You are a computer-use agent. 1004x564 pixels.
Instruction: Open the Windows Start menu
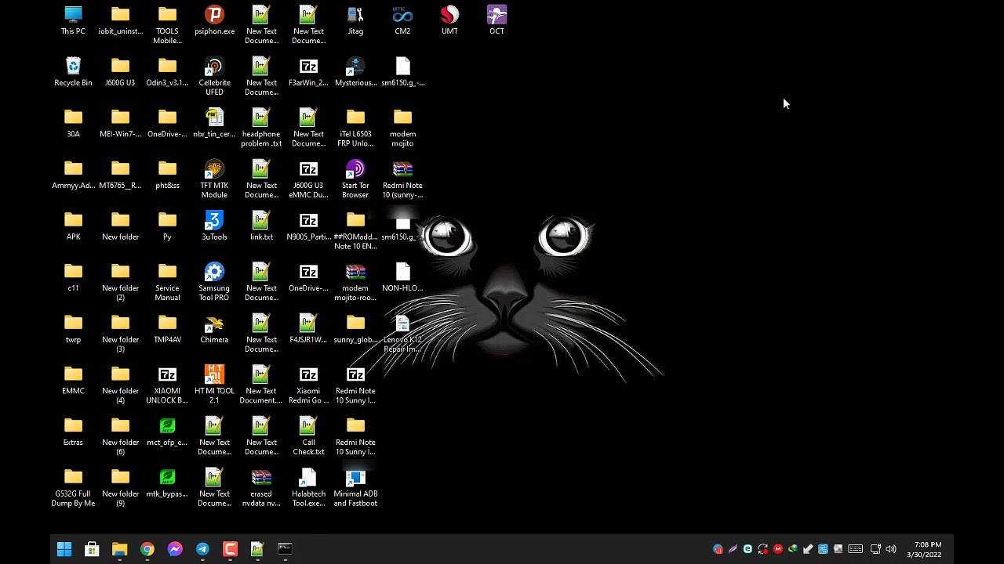click(x=64, y=549)
